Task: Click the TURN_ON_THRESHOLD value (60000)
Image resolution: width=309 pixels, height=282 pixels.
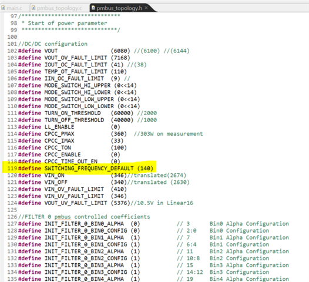Action: (122, 113)
